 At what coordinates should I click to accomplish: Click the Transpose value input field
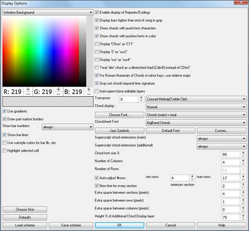click(129, 99)
